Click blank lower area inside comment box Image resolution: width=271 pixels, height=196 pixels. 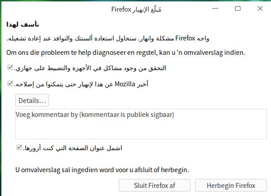(x=141, y=130)
